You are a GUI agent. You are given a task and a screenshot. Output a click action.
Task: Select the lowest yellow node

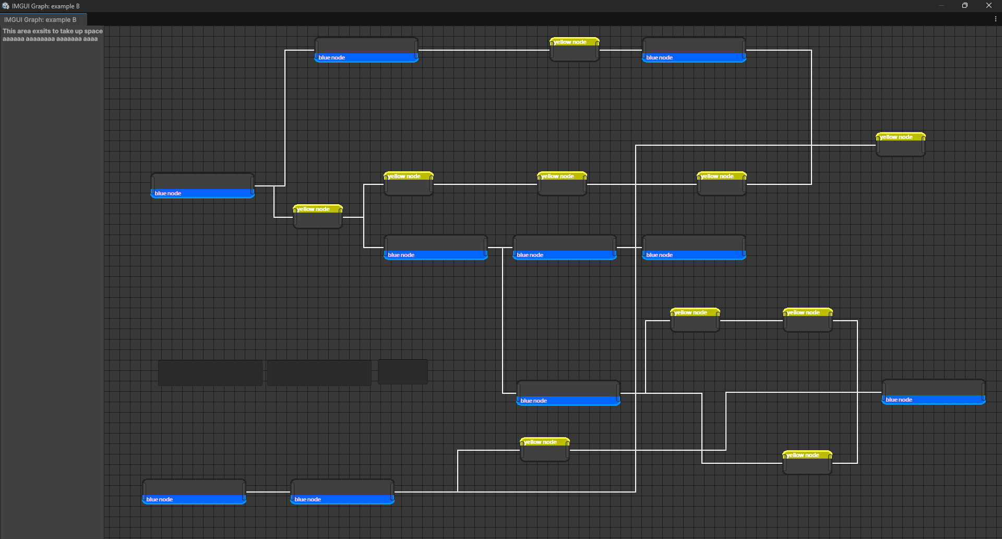(x=807, y=463)
